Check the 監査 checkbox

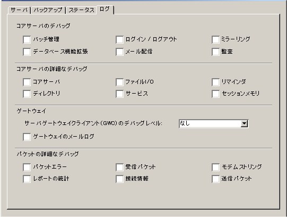215,52
